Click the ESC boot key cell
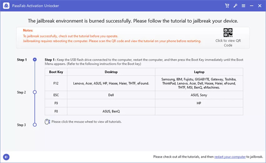The height and width of the screenshot is (163, 266). point(56,95)
